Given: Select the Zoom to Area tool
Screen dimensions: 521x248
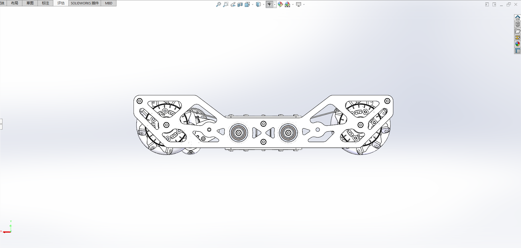Looking at the screenshot, I should pyautogui.click(x=225, y=4).
